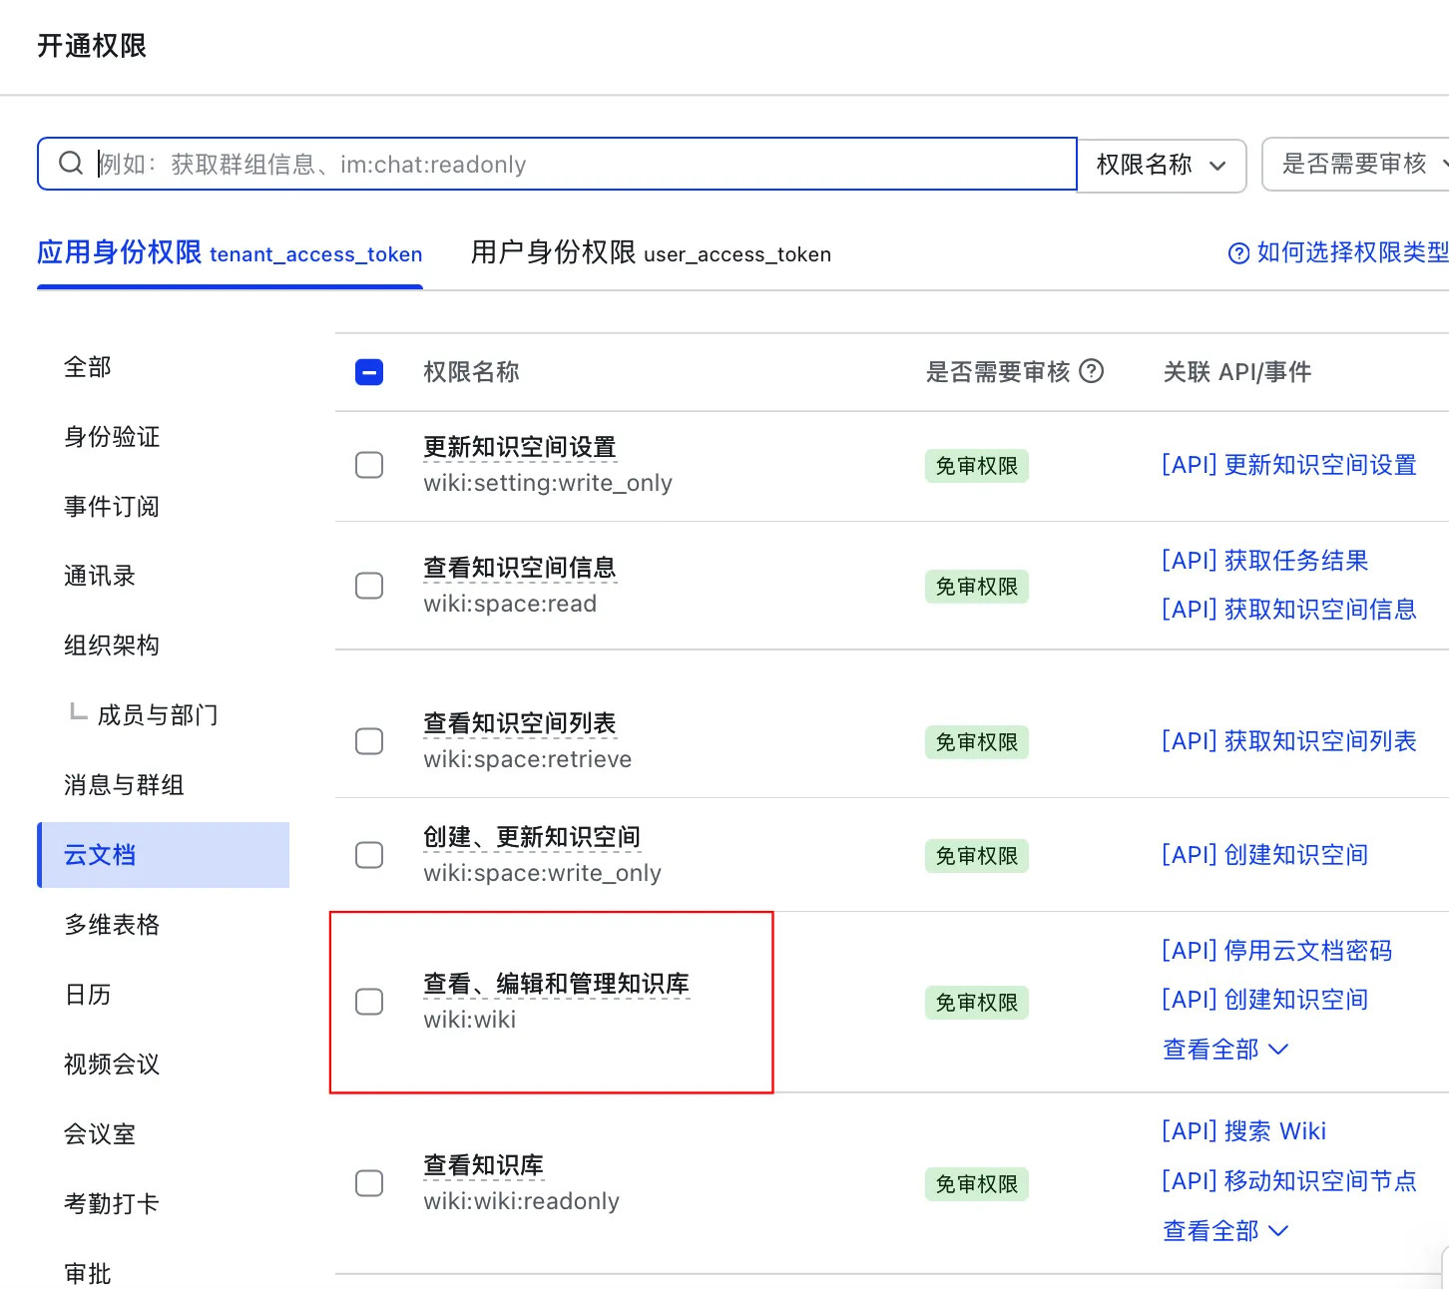The height and width of the screenshot is (1289, 1449).
Task: Select the 成员与部门 sub-item in sidebar
Action: click(x=157, y=715)
